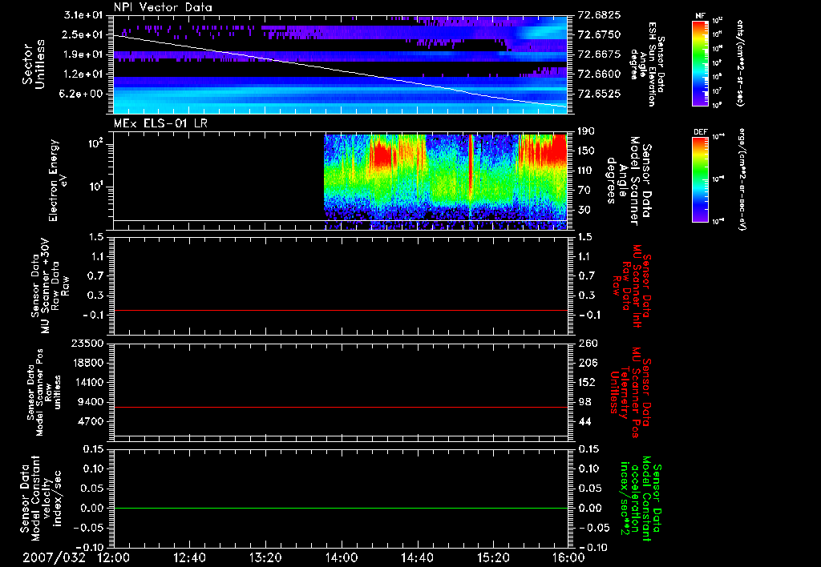Click the "18800" scanner position tick value
Image resolution: width=821 pixels, height=567 pixels.
(87, 363)
